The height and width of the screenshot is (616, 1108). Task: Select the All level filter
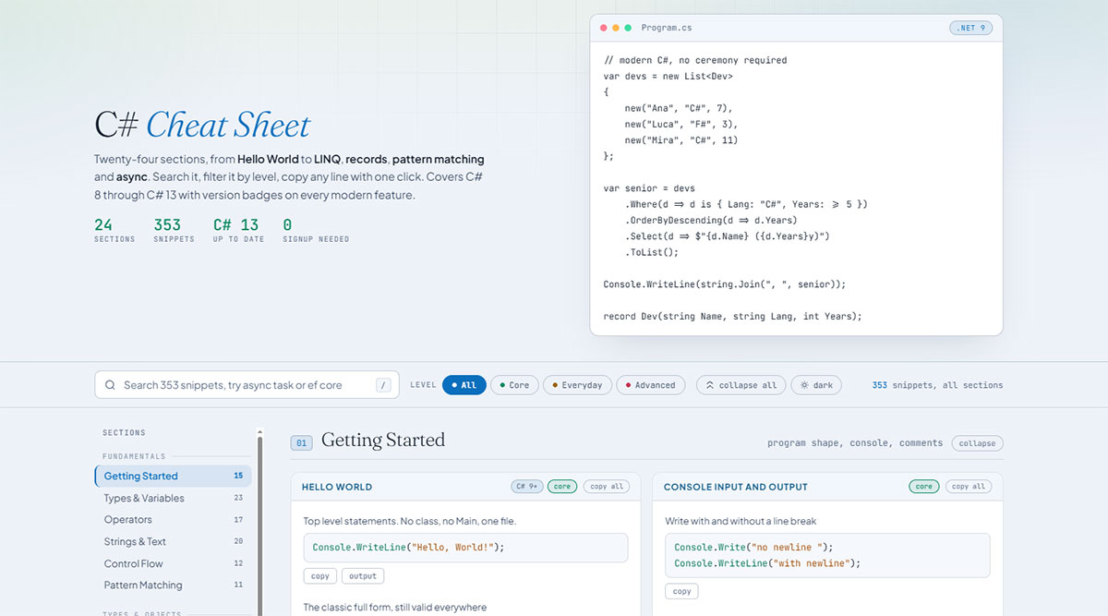(x=464, y=385)
